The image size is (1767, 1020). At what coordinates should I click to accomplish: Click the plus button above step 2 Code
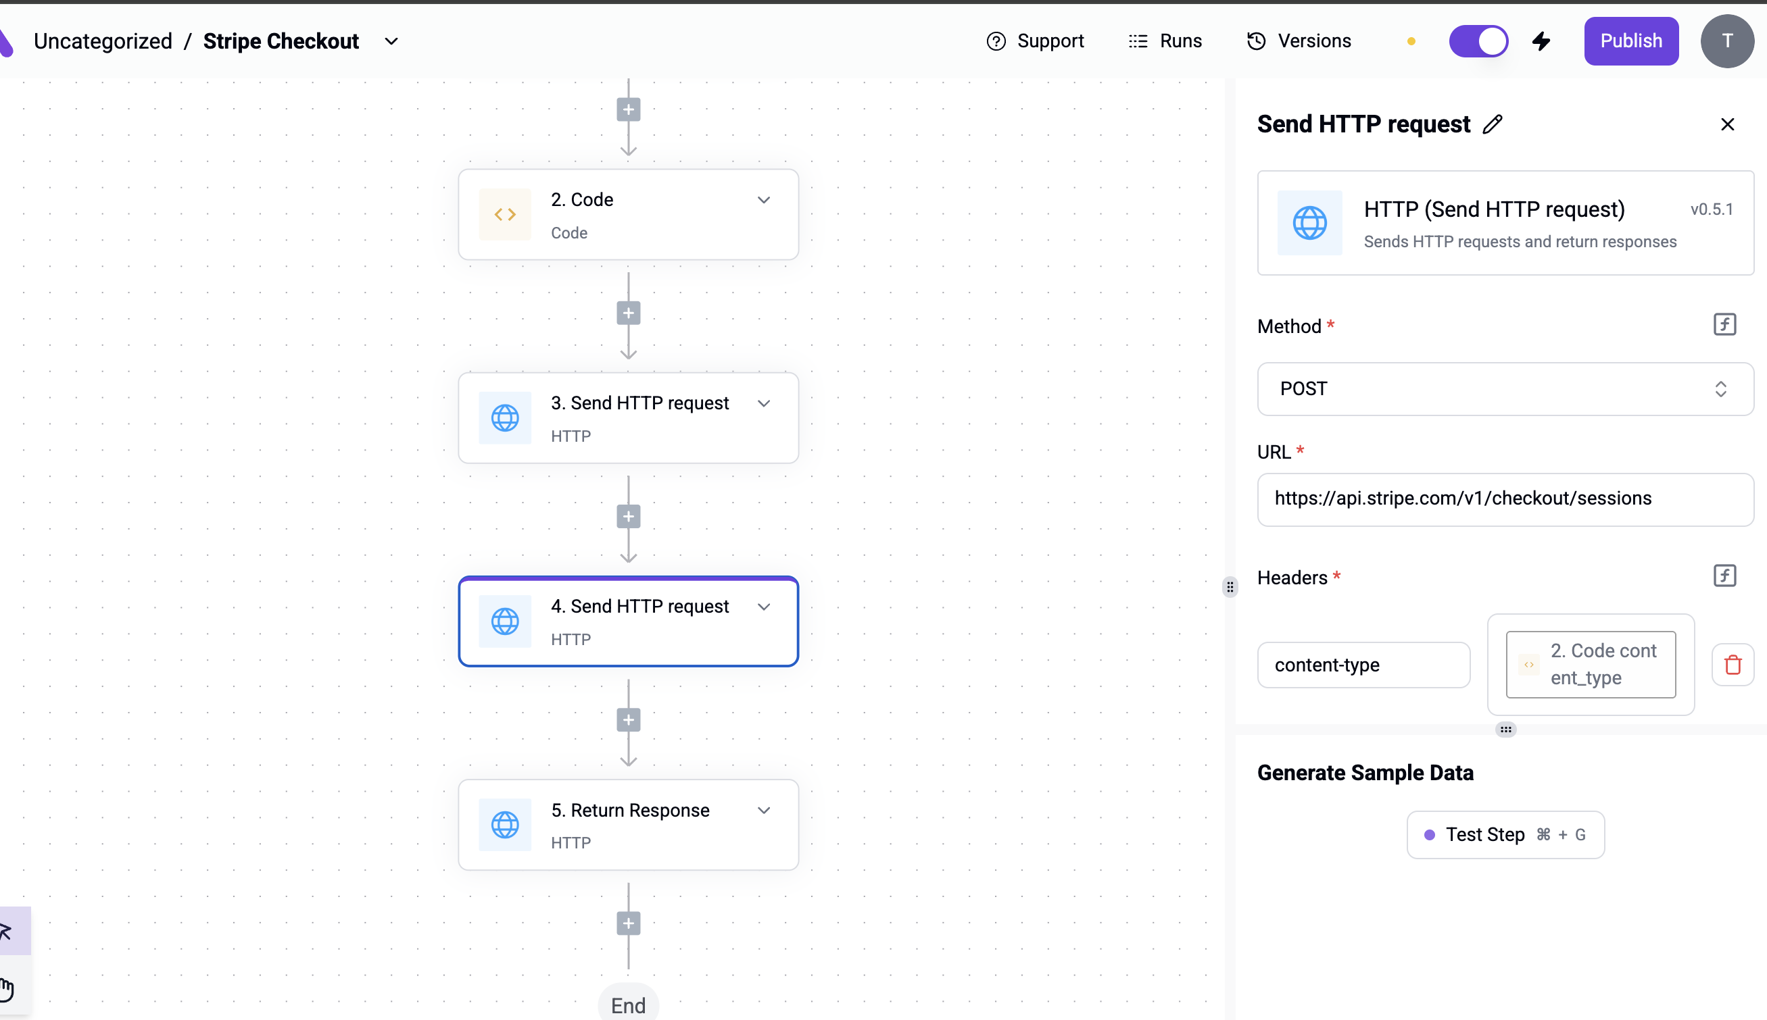[x=628, y=110]
